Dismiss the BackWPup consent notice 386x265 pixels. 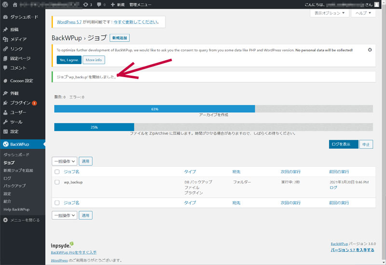tap(370, 50)
